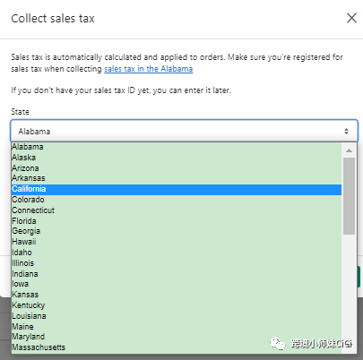Select Maryland option
363x360 pixels.
177,337
